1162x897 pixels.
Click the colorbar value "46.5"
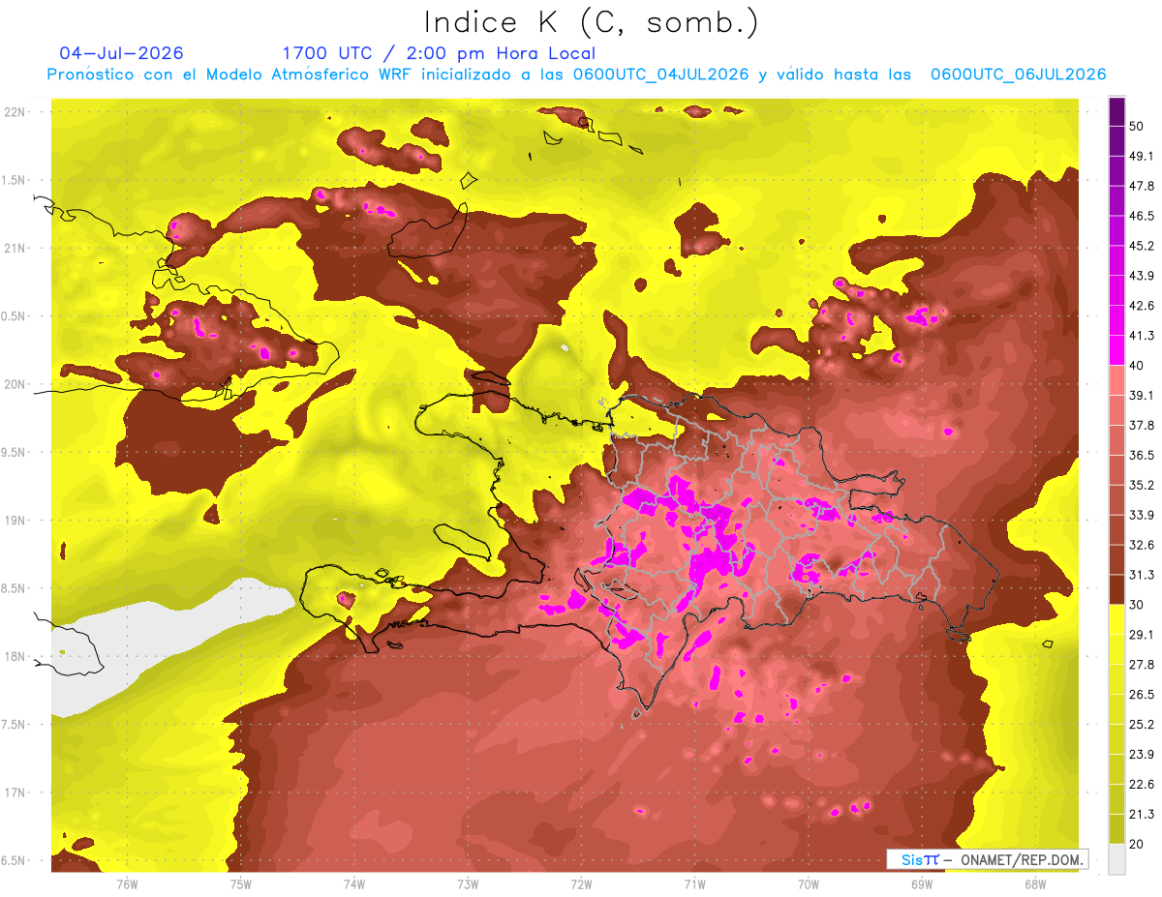pyautogui.click(x=1142, y=216)
